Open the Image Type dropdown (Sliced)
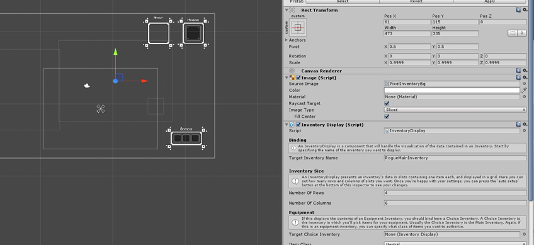This screenshot has height=245, width=534. tap(455, 110)
